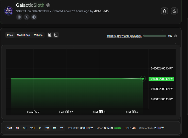Click the current price marker dot
Viewport: 188px width, 138px height.
[143, 79]
